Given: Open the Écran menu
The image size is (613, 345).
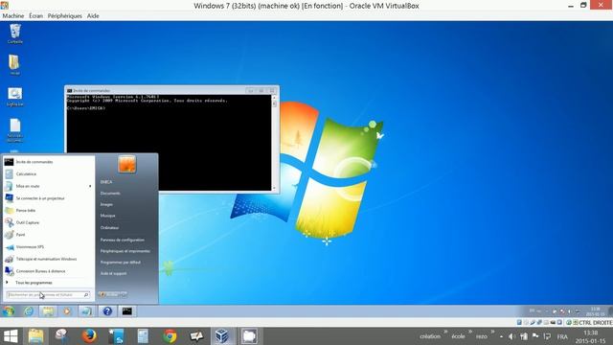Looking at the screenshot, I should point(35,15).
